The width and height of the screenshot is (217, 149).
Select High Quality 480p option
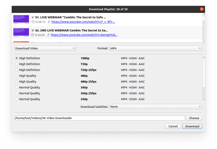point(16,76)
